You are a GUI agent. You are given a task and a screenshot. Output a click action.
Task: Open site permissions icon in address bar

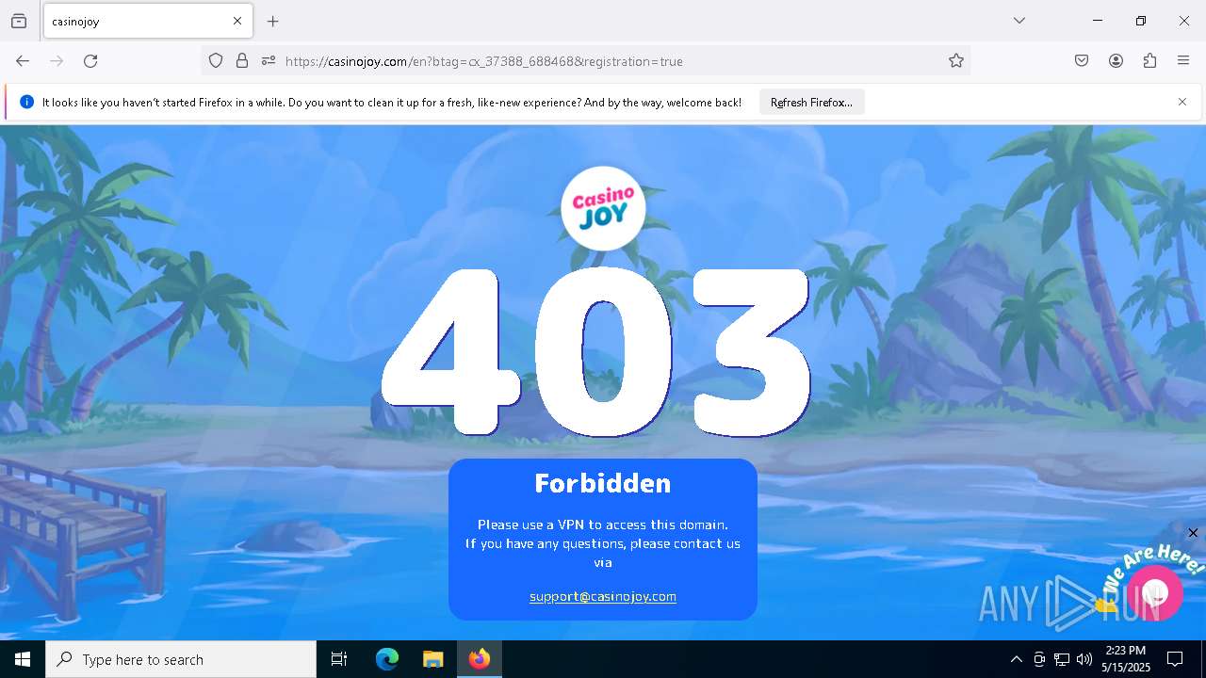[269, 61]
